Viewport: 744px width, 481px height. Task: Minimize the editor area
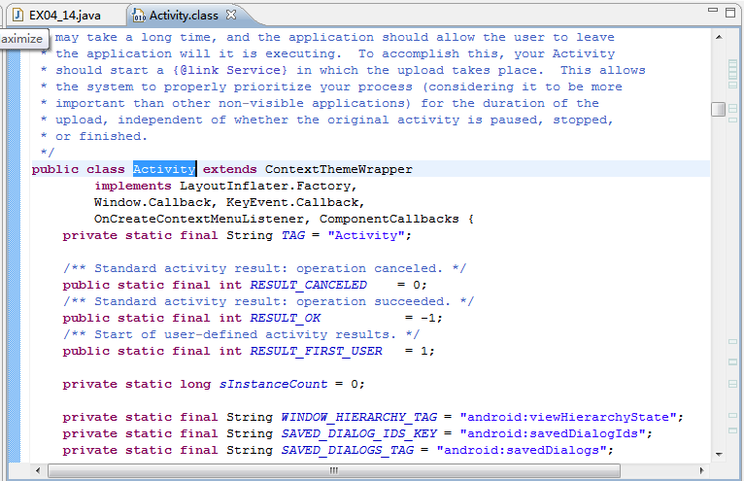[x=713, y=10]
